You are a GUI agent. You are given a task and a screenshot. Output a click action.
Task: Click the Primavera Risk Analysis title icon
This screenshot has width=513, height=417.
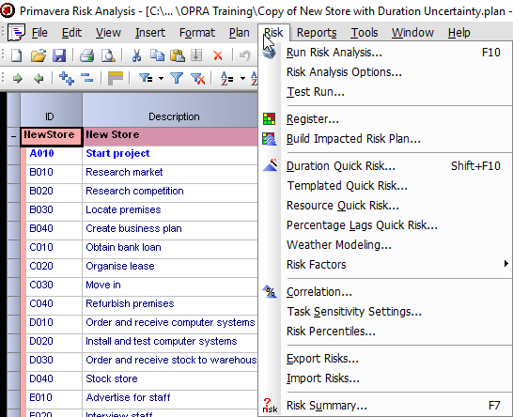click(x=8, y=10)
